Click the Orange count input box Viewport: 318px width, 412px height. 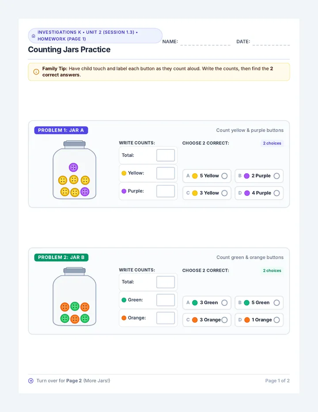[x=166, y=318]
